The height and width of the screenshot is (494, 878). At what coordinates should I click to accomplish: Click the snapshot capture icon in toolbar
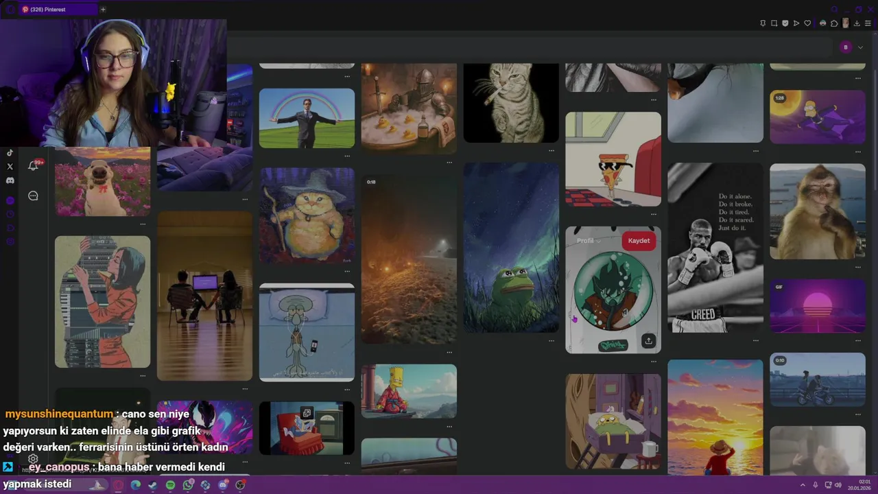coord(774,23)
